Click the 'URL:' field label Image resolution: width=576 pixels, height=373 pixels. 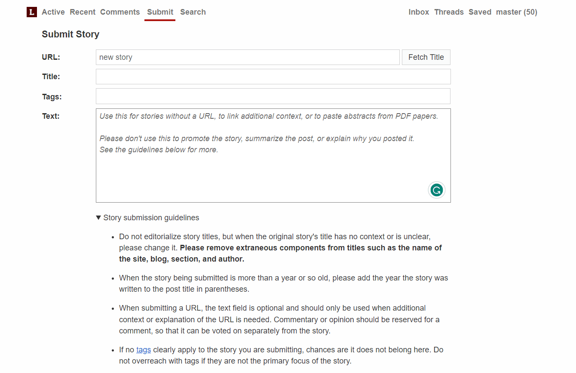point(51,57)
